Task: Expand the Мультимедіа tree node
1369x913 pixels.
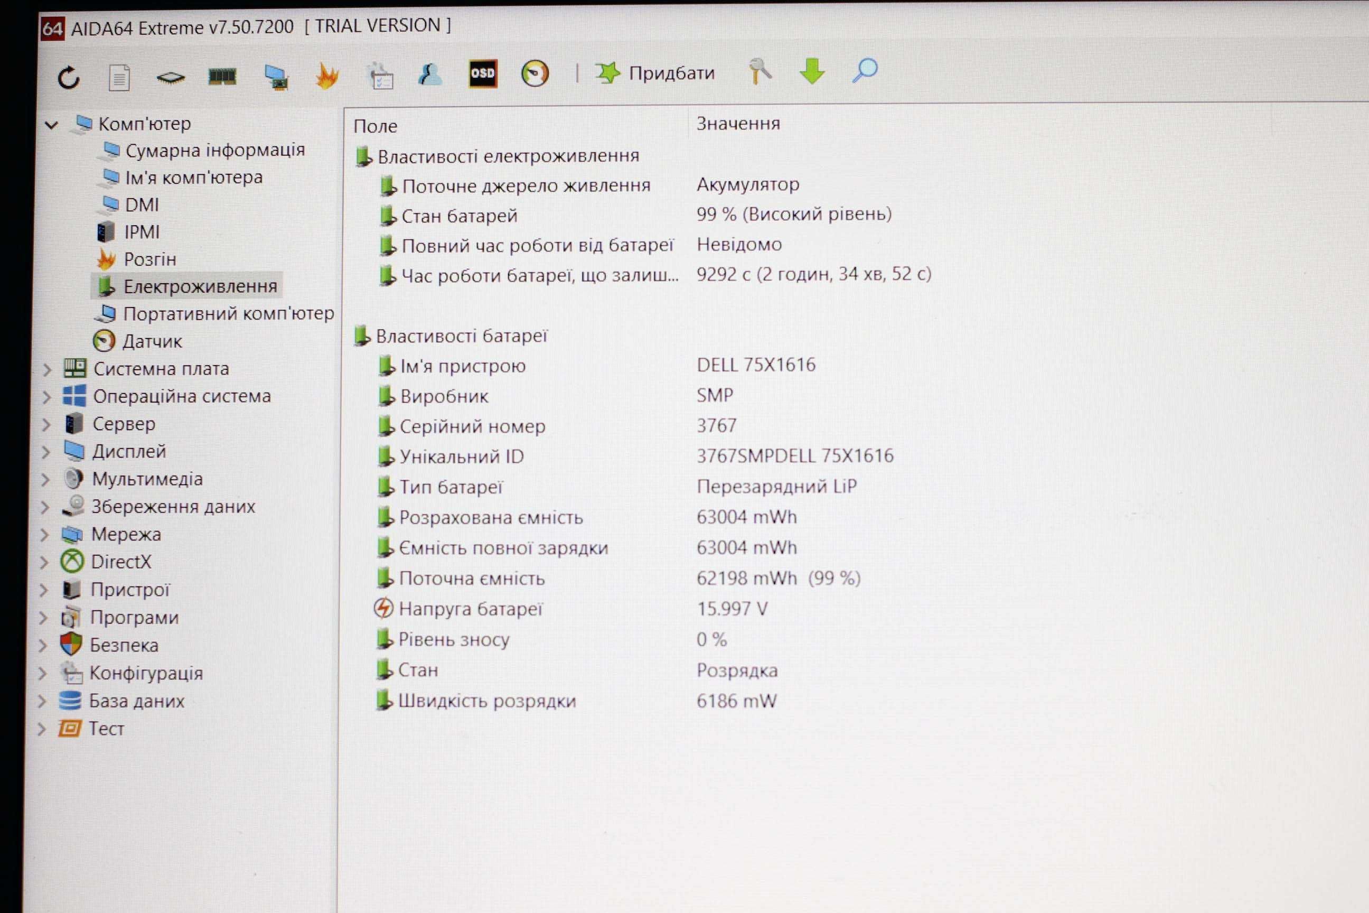Action: tap(45, 479)
